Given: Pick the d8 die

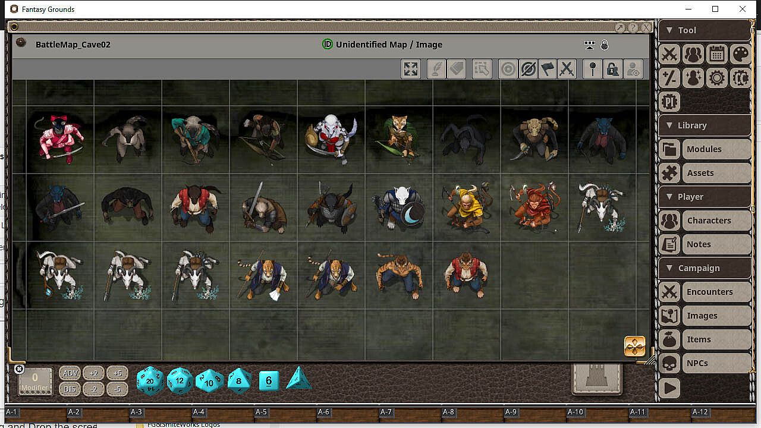Looking at the screenshot, I should [239, 380].
